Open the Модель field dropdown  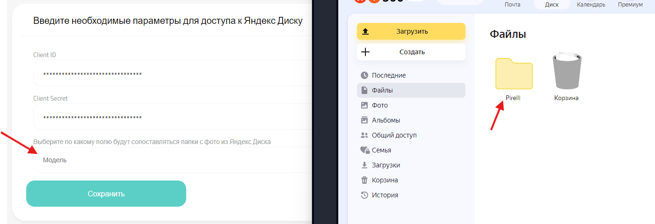(x=172, y=160)
